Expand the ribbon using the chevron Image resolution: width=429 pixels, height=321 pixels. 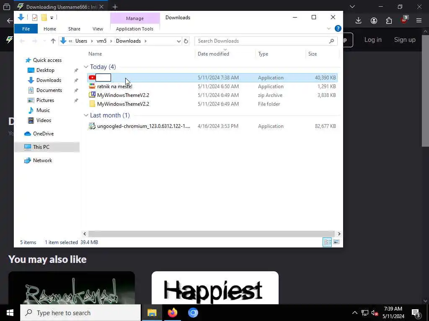coord(328,29)
